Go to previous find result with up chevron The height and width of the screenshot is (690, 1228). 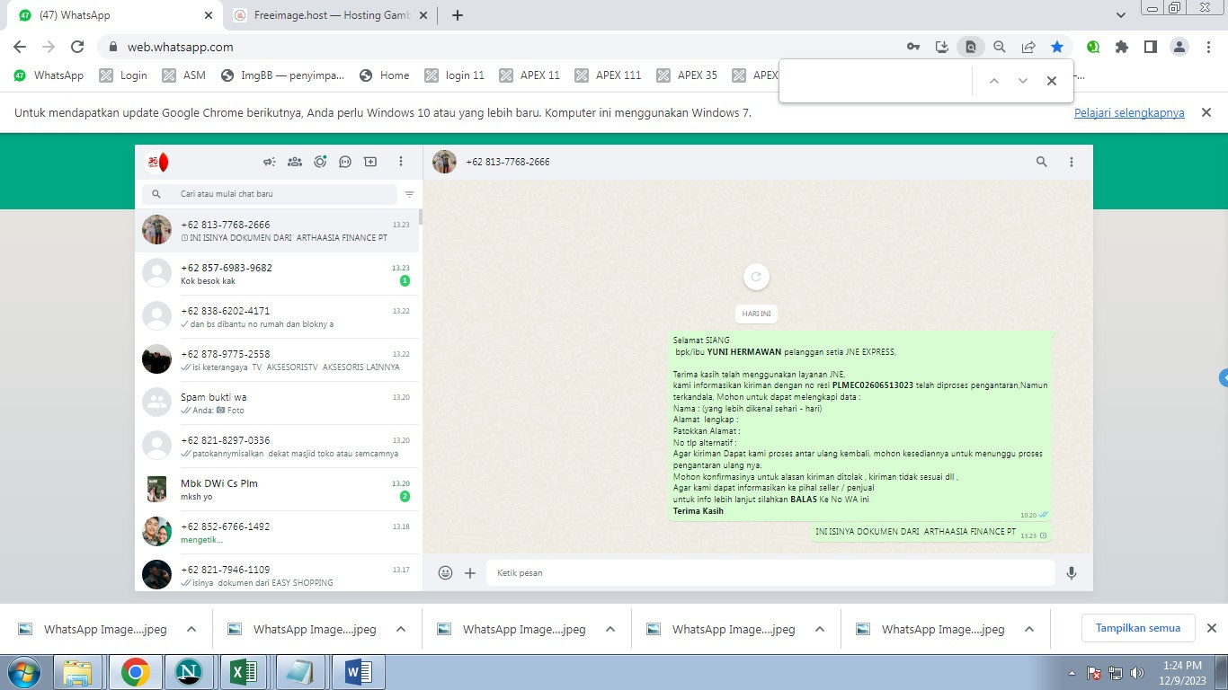pyautogui.click(x=994, y=81)
